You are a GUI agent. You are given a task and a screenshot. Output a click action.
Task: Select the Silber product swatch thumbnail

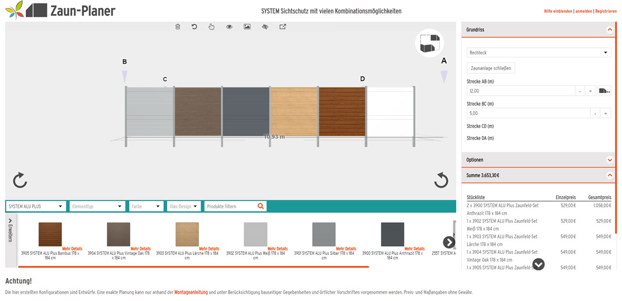[x=324, y=234]
